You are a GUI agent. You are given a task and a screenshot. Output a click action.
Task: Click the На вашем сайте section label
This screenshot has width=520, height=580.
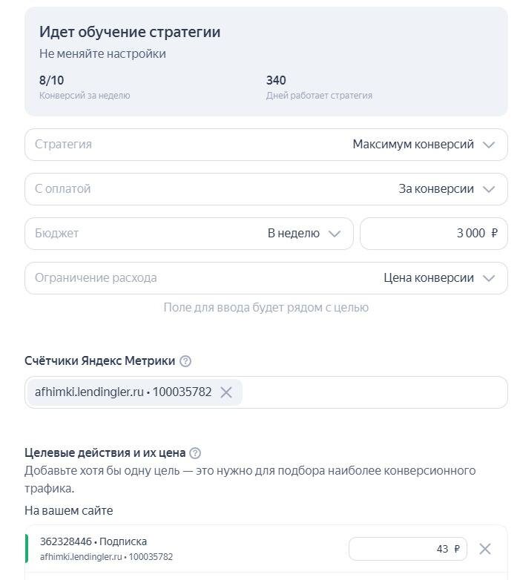pyautogui.click(x=68, y=511)
